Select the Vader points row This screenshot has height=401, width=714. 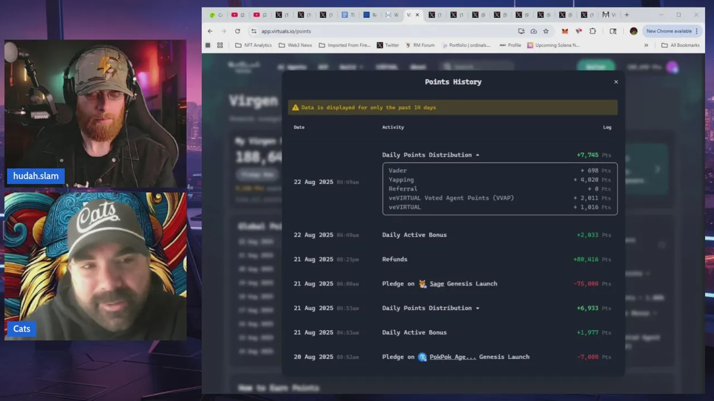[x=500, y=170]
